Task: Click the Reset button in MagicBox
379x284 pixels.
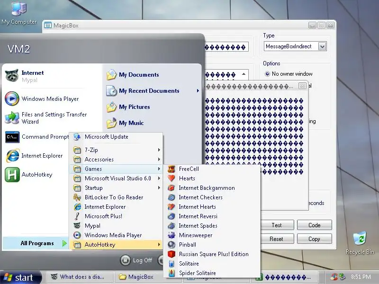Action: coord(277,239)
